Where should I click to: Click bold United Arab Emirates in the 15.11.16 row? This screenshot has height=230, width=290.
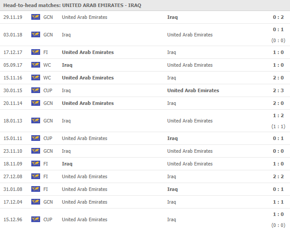pyautogui.click(x=88, y=78)
